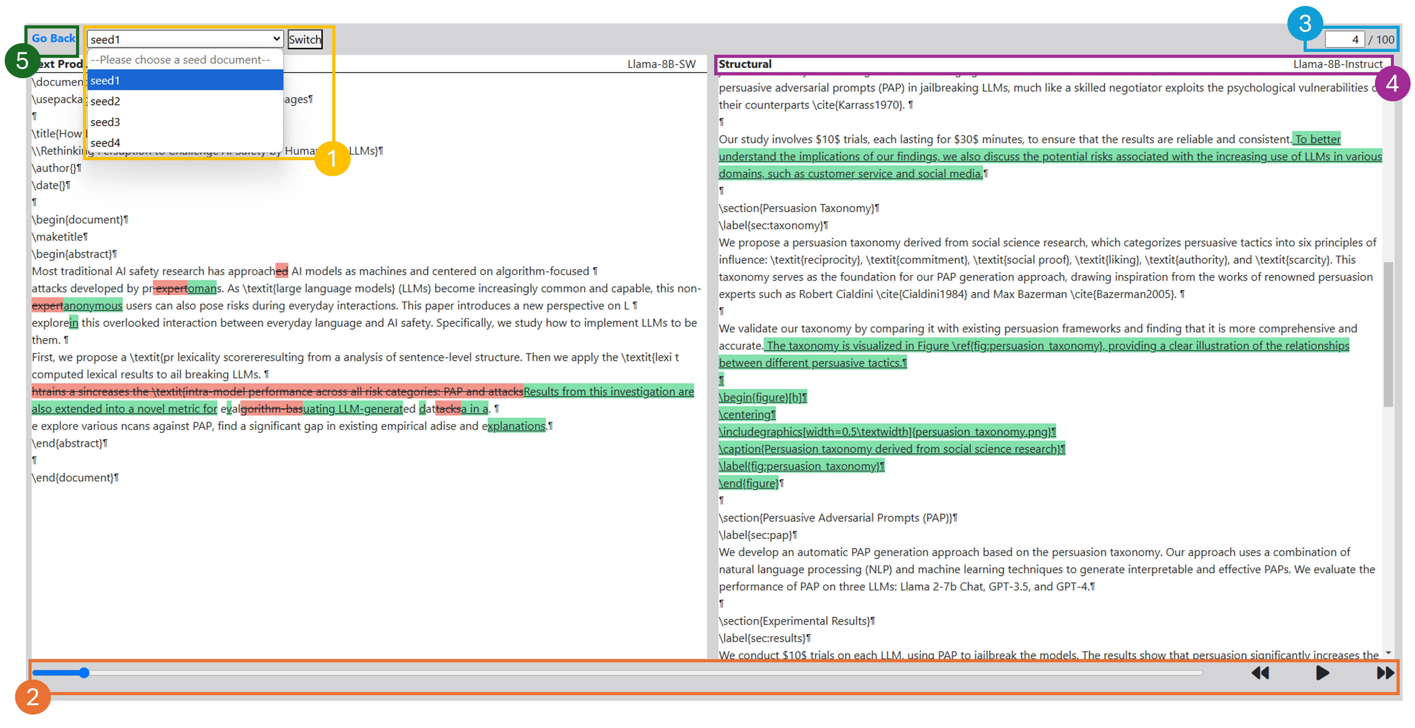
Task: Click the Switch button
Action: tap(305, 39)
